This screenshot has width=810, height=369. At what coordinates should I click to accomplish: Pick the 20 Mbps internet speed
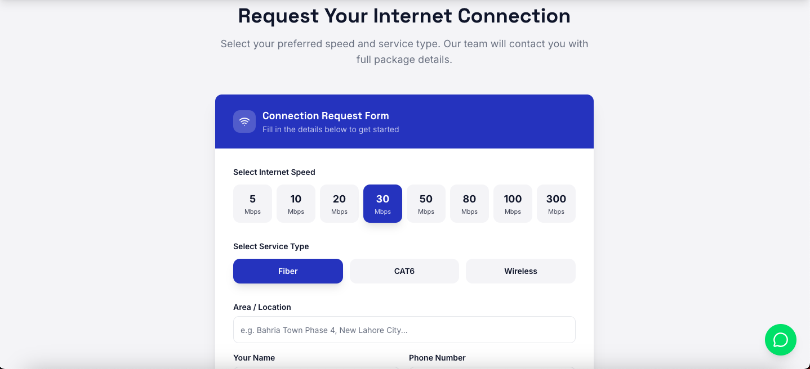click(x=339, y=204)
